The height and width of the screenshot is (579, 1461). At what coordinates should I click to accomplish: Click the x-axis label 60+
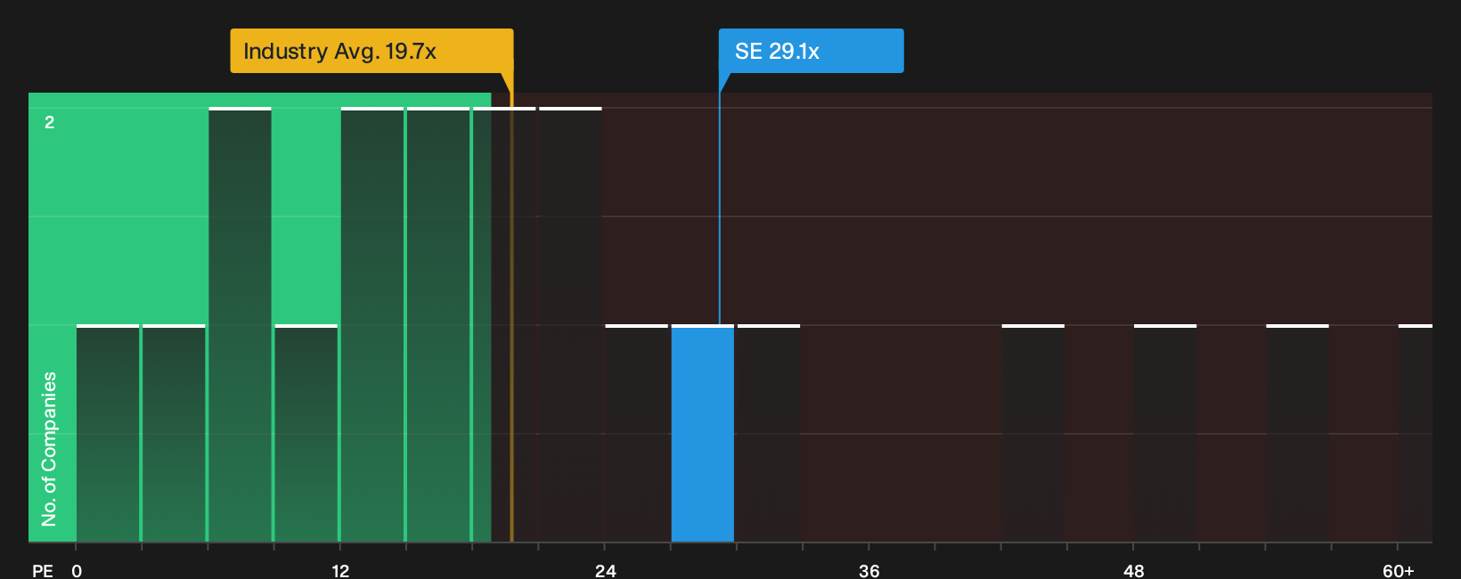tap(1398, 570)
